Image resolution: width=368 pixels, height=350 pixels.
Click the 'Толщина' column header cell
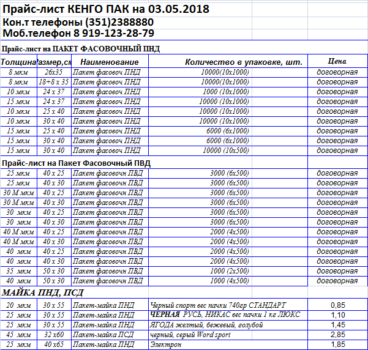coord(18,62)
